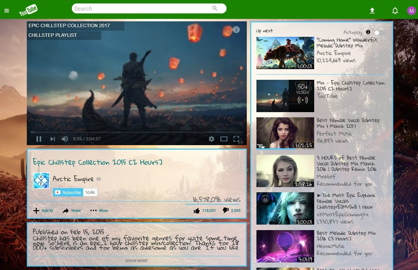This screenshot has height=270, width=418.
Task: Click the Up next heading
Action: click(264, 31)
